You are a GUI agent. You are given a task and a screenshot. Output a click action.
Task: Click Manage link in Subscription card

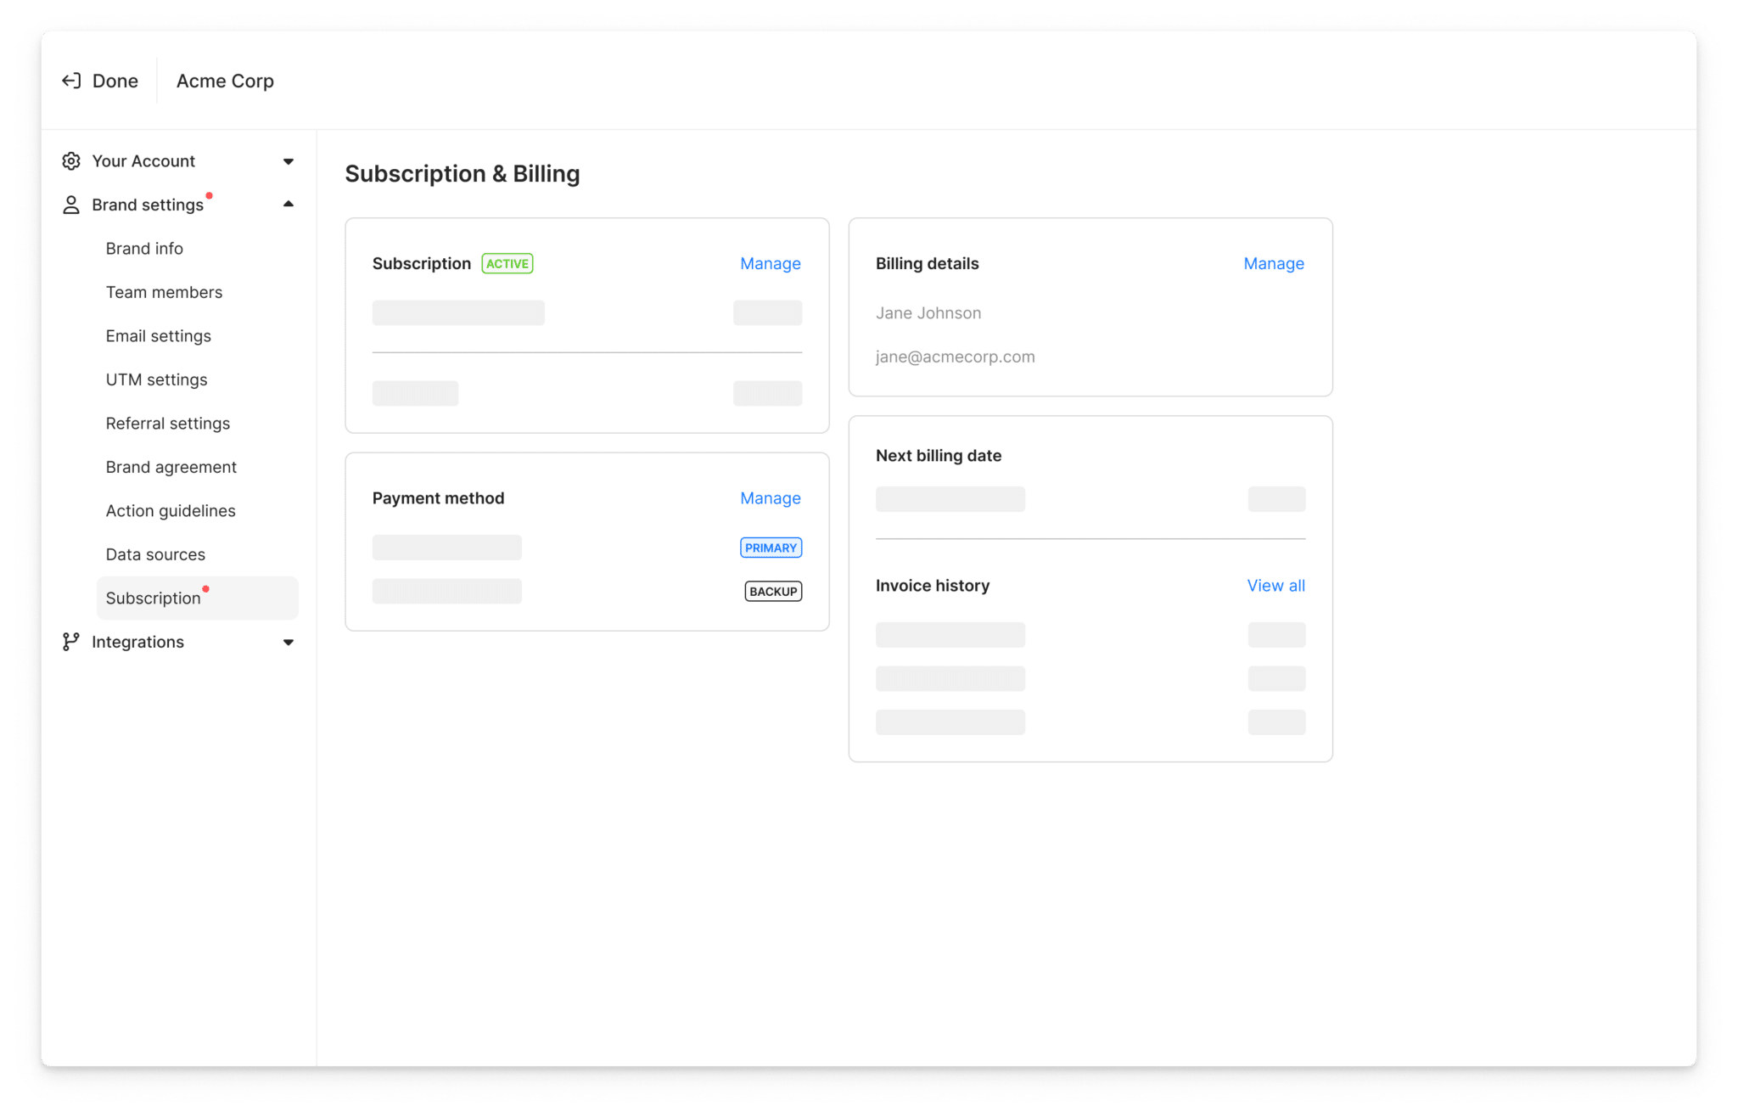[x=770, y=263]
